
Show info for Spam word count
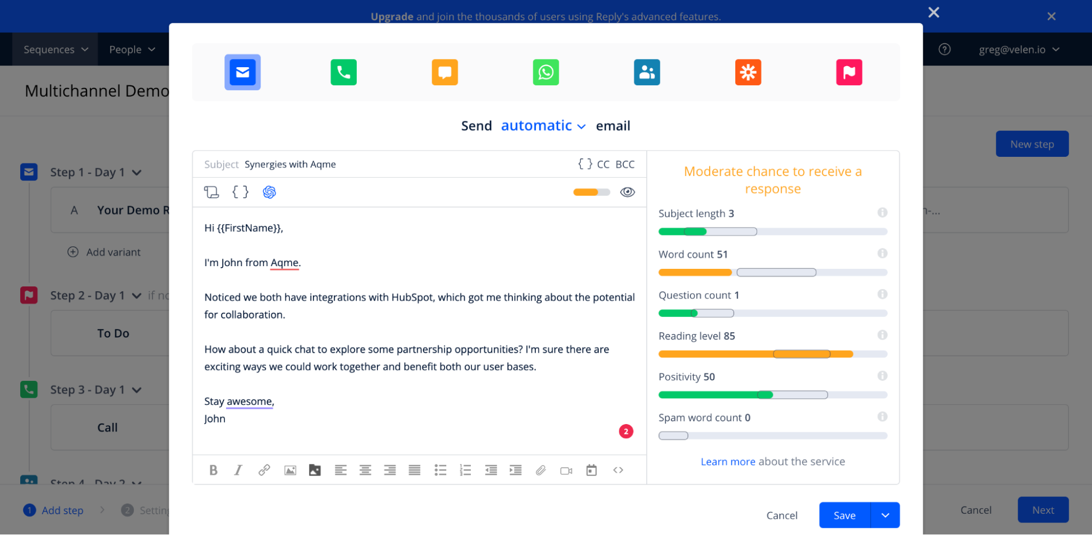click(x=882, y=417)
